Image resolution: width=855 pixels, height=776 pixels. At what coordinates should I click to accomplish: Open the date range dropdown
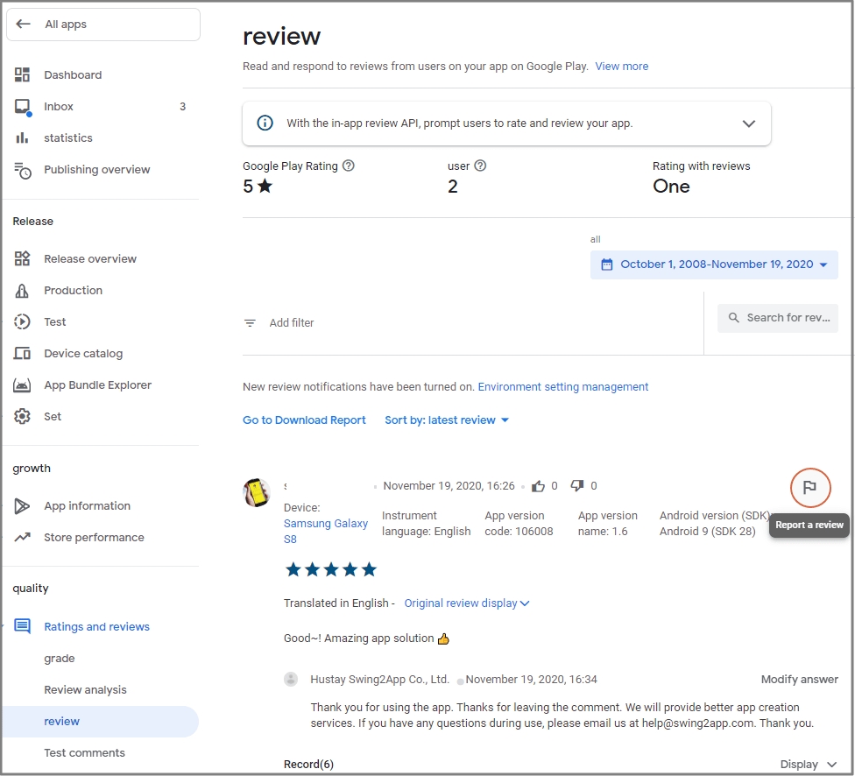point(714,265)
